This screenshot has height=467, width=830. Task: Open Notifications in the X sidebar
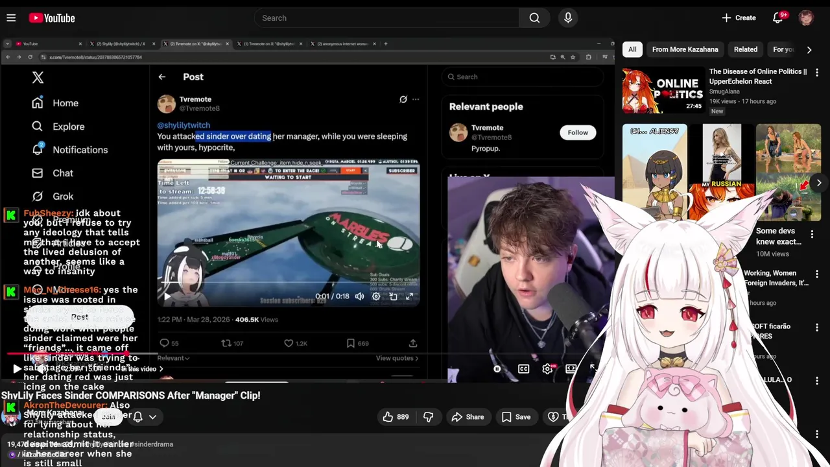pyautogui.click(x=70, y=150)
